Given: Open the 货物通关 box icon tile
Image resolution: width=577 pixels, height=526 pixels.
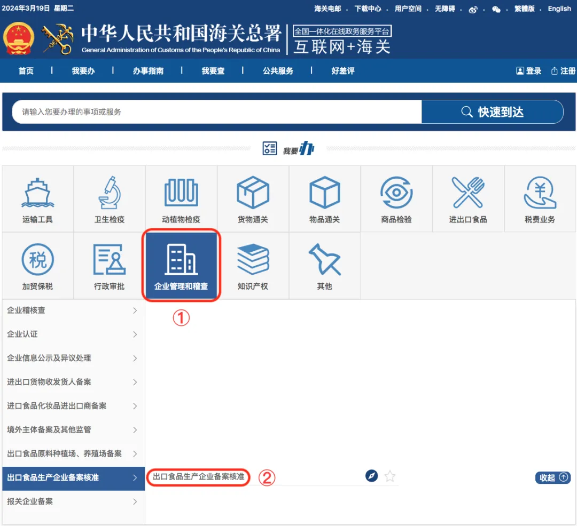Looking at the screenshot, I should pyautogui.click(x=253, y=199).
